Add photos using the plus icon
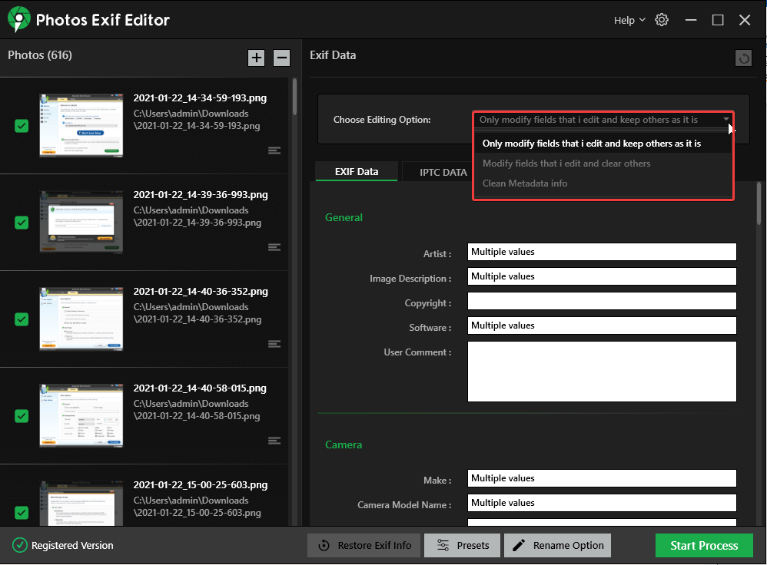Viewport: 767px width, 565px height. (256, 58)
